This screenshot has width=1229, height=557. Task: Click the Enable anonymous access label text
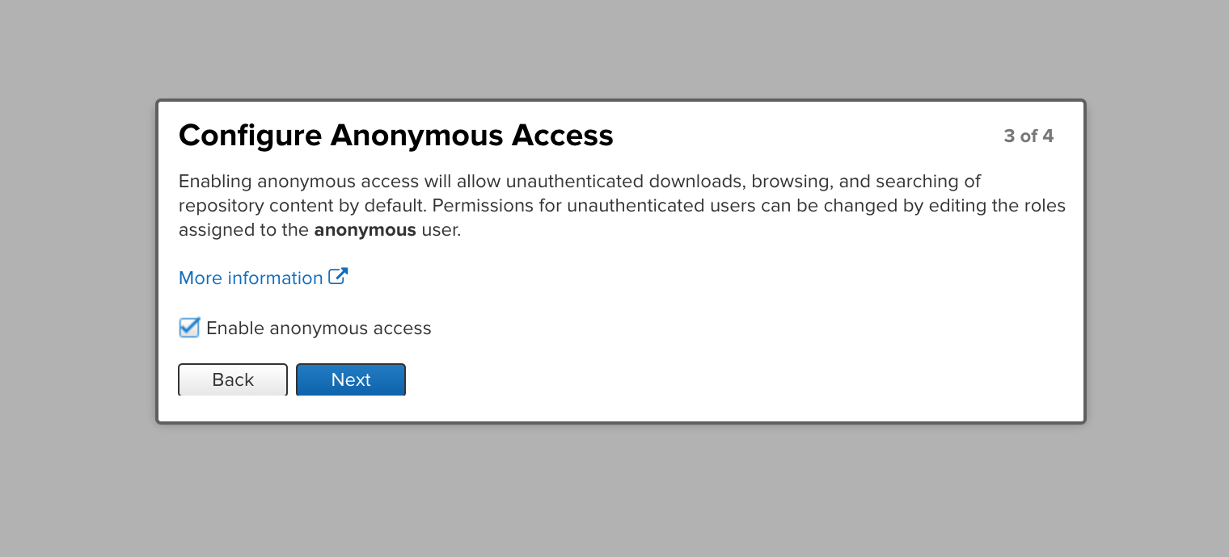[x=319, y=328]
